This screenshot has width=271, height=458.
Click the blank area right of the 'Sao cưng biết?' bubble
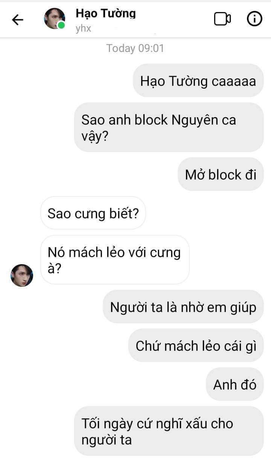pyautogui.click(x=207, y=213)
